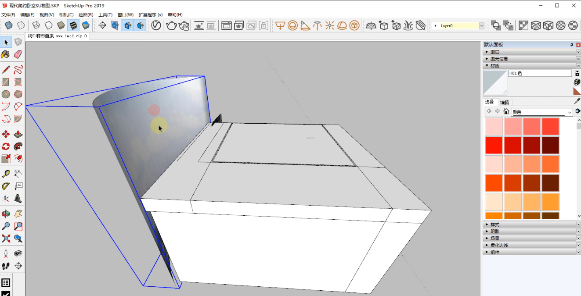This screenshot has height=296, width=581.
Task: Switch to Hidden Line style
Action: (48, 25)
